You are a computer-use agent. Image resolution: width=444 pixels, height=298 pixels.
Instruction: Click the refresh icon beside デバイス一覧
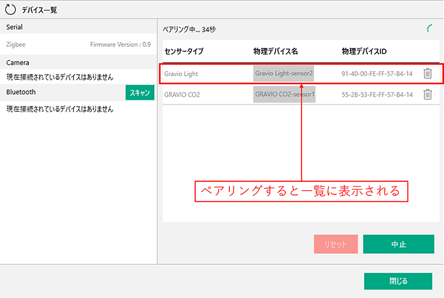click(10, 9)
